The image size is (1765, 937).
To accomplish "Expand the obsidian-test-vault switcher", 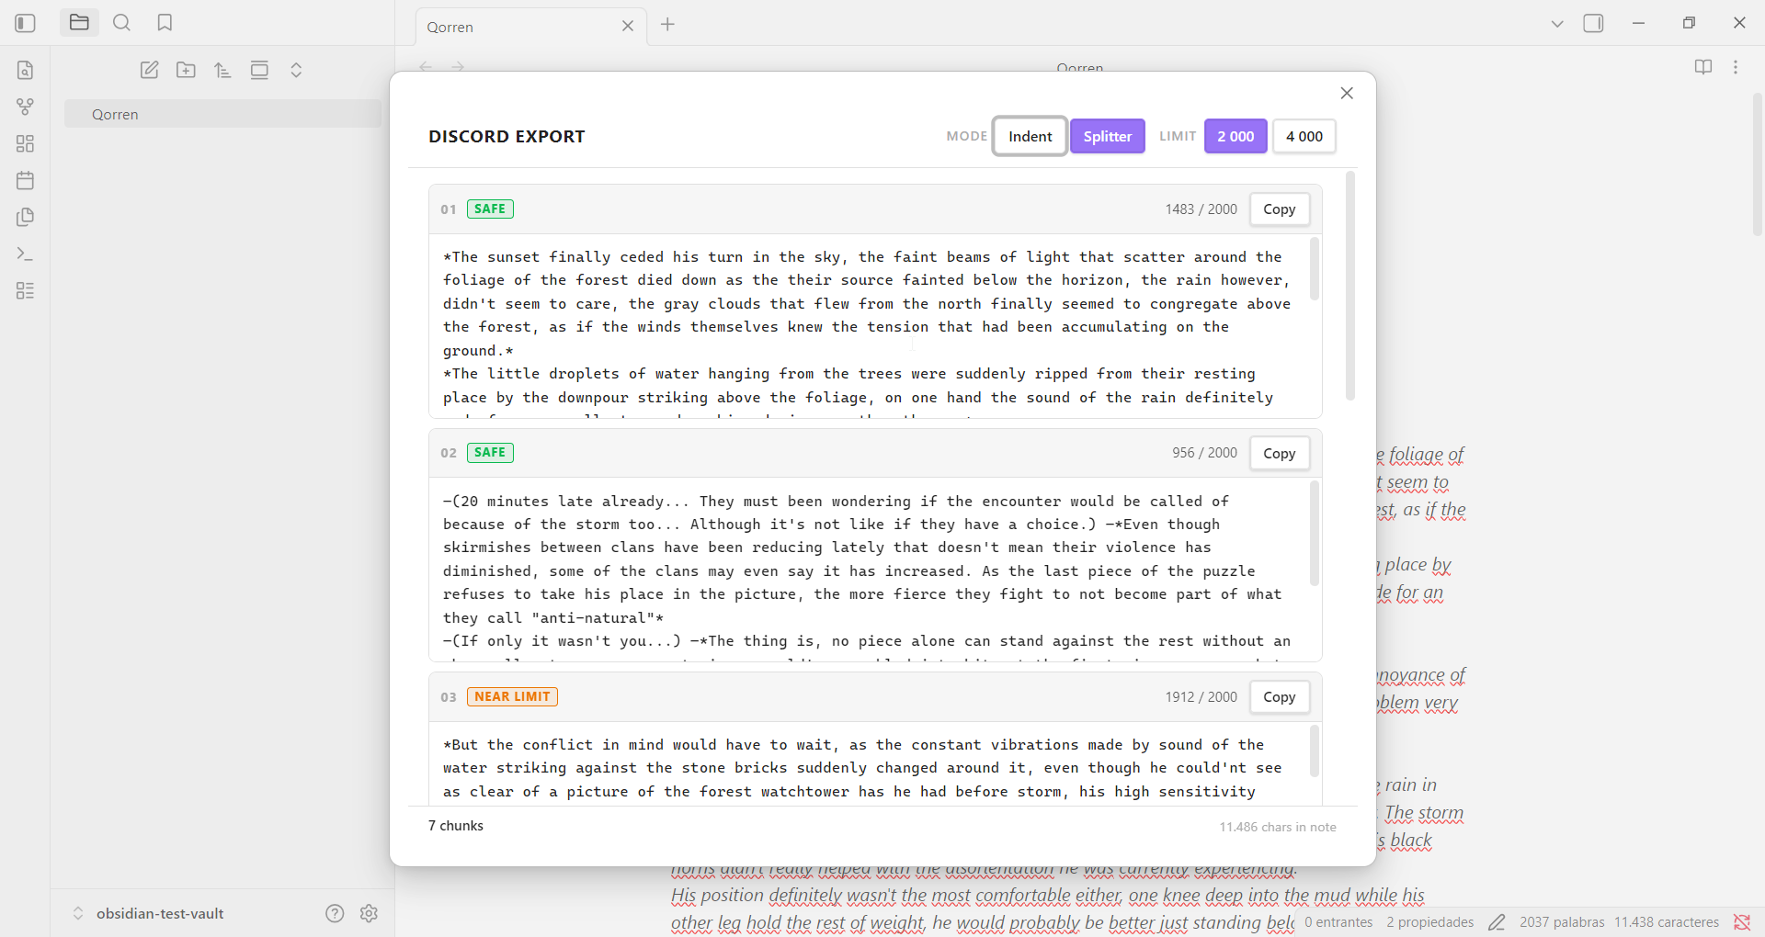I will coord(149,913).
